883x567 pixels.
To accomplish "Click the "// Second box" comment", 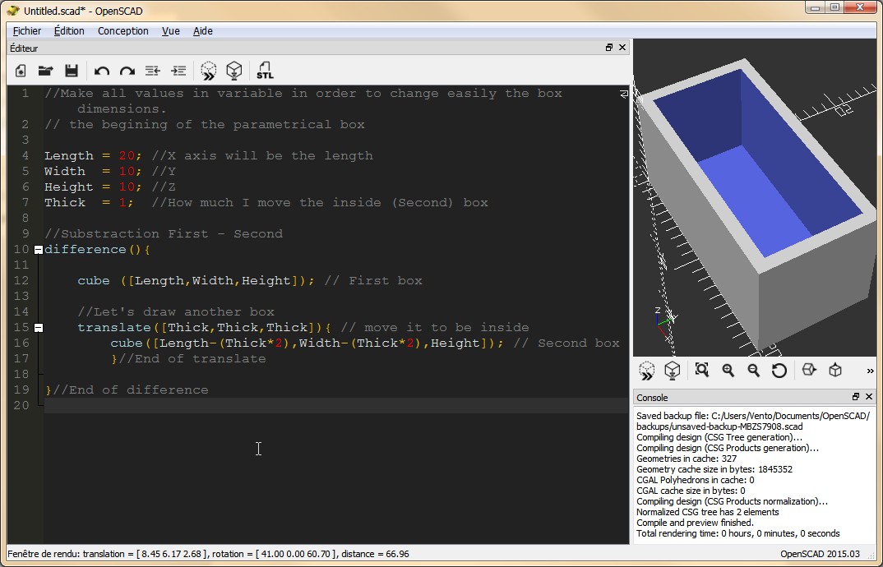I will [x=566, y=343].
